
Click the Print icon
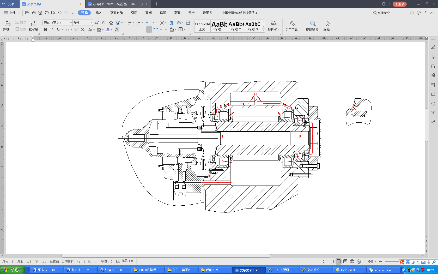(x=47, y=13)
